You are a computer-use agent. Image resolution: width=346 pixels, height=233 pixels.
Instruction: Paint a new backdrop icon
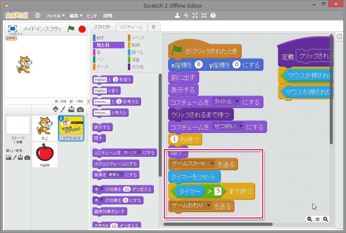point(15,158)
